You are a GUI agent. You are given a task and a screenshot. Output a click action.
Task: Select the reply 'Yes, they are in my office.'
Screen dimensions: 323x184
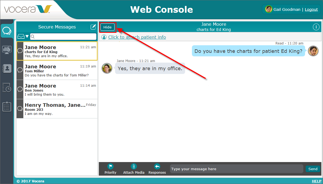pyautogui.click(x=150, y=69)
